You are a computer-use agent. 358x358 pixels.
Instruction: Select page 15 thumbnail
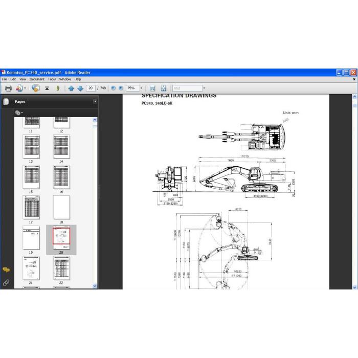[x=31, y=177]
